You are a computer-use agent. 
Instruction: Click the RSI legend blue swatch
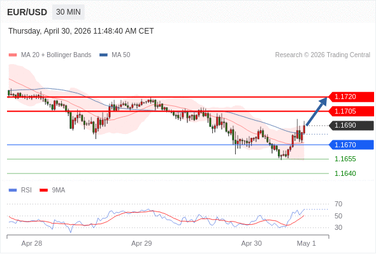tap(13, 190)
